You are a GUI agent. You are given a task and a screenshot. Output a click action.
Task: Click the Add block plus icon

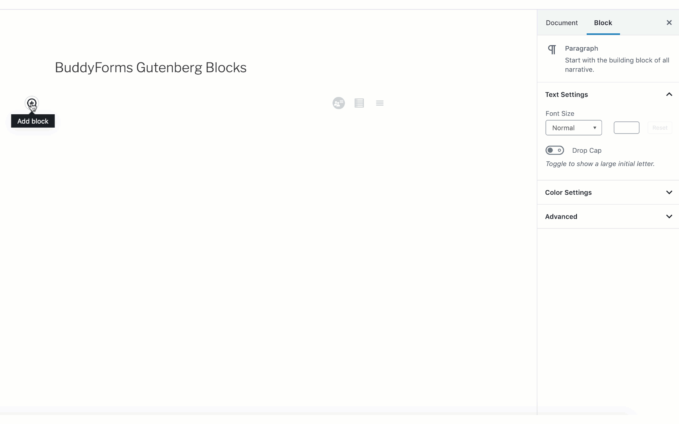[x=32, y=103]
